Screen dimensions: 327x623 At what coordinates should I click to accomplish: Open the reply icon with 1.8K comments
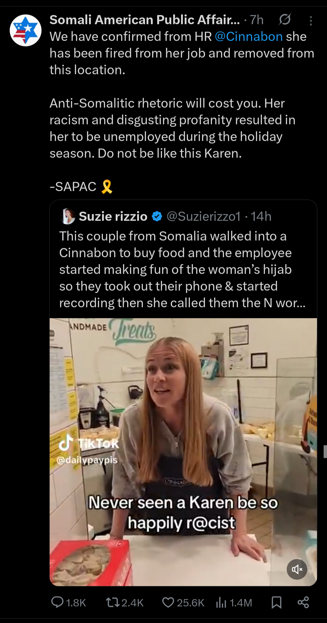pyautogui.click(x=57, y=602)
